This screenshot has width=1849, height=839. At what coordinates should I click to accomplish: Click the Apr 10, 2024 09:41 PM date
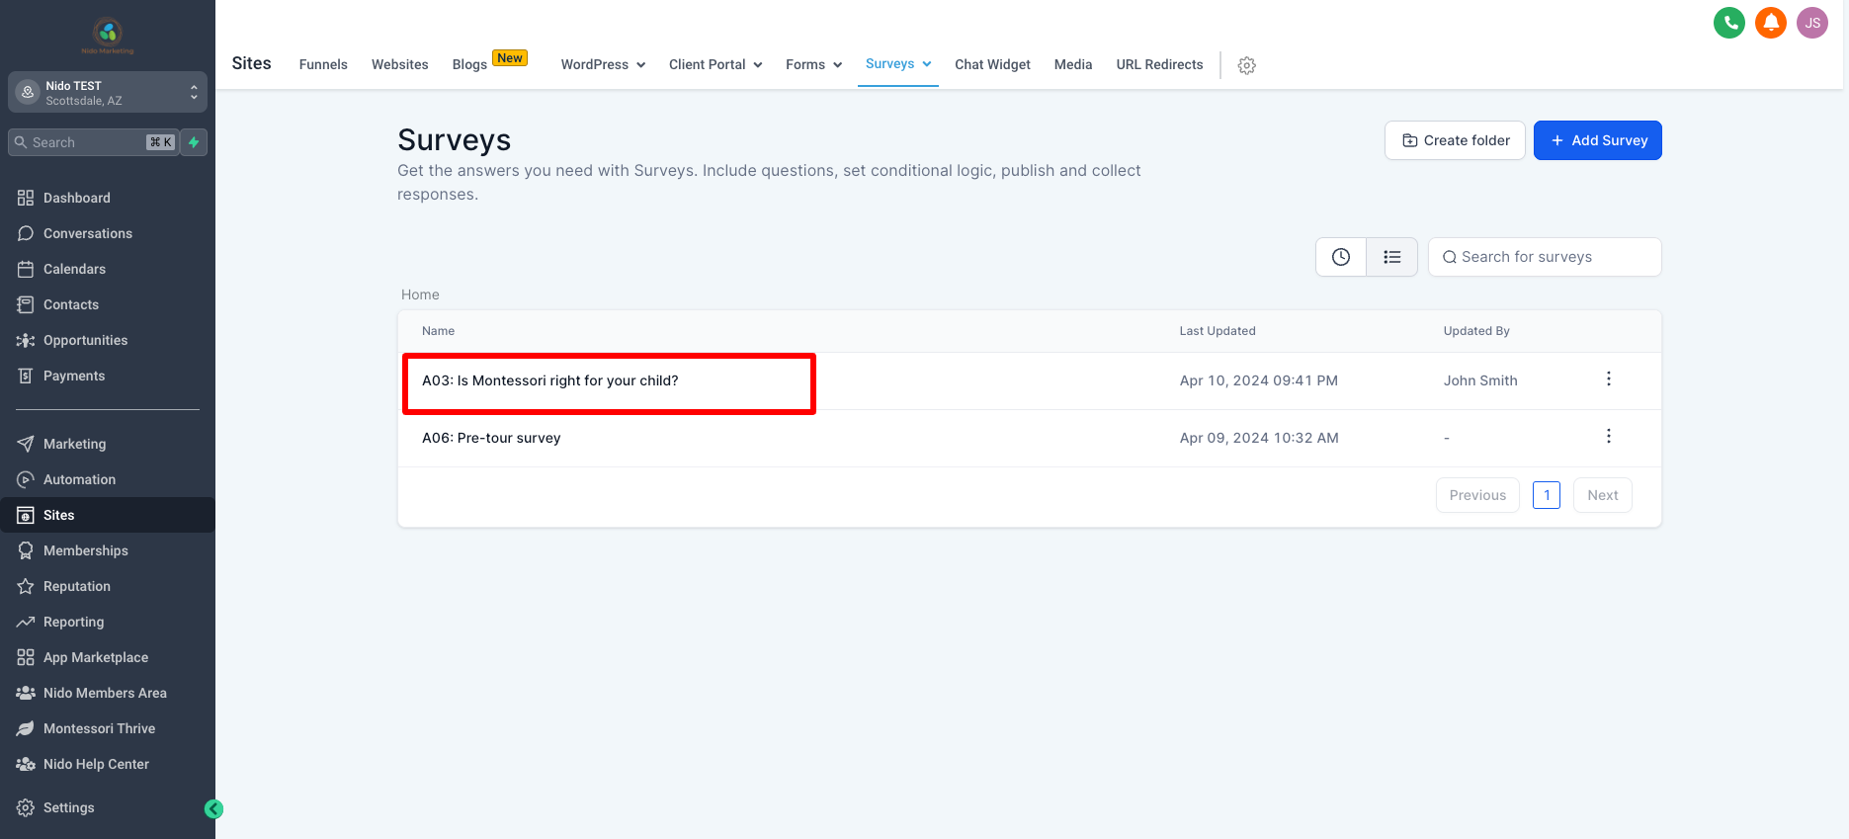pyautogui.click(x=1259, y=380)
